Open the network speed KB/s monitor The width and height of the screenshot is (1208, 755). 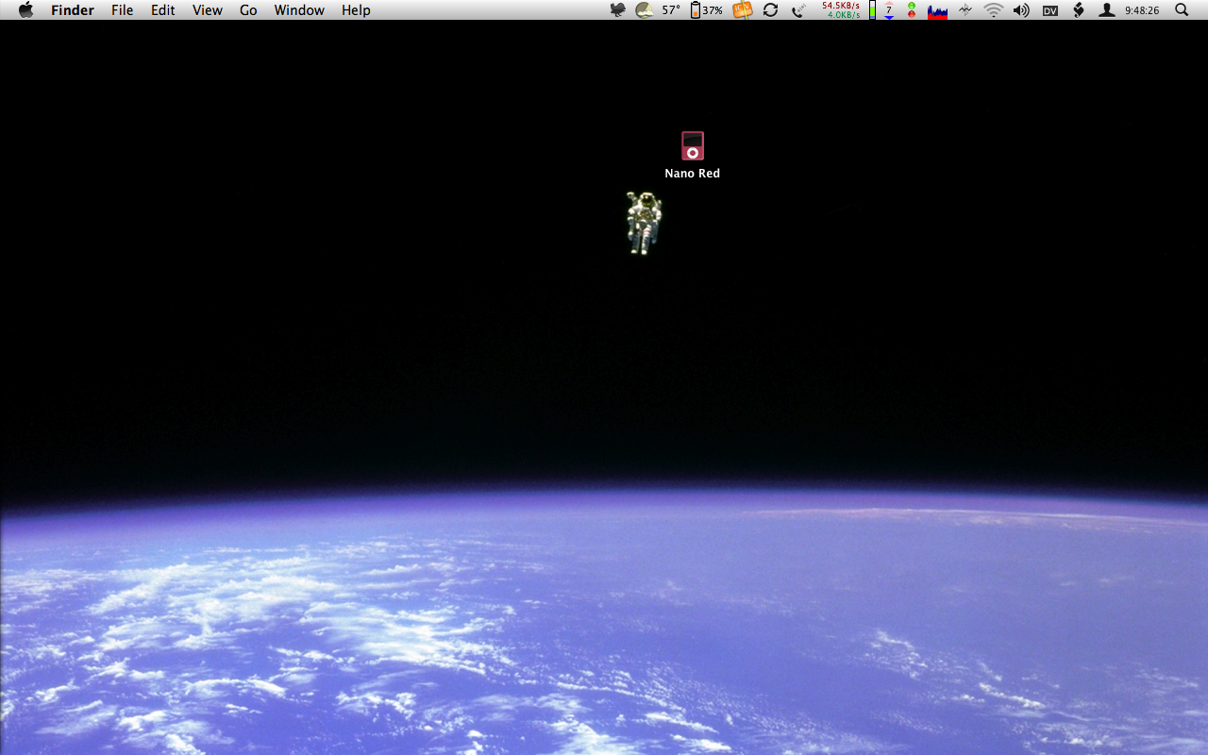pyautogui.click(x=840, y=10)
